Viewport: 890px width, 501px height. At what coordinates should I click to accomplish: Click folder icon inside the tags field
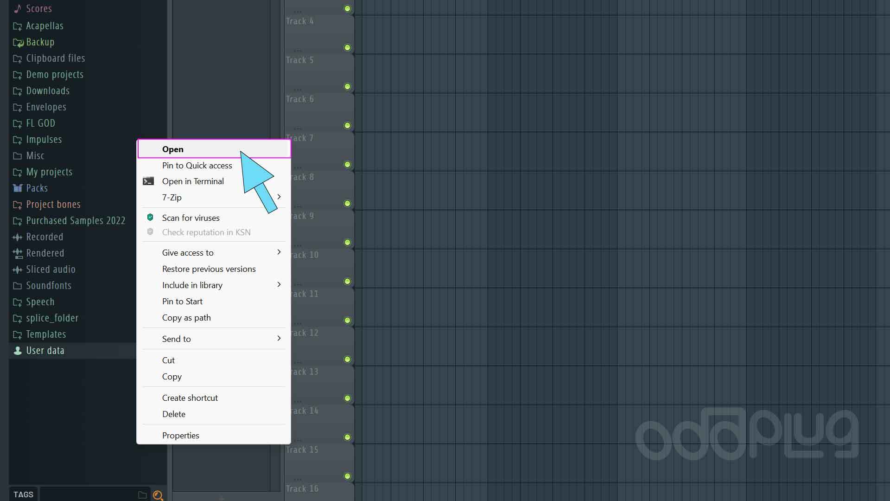[x=142, y=495]
